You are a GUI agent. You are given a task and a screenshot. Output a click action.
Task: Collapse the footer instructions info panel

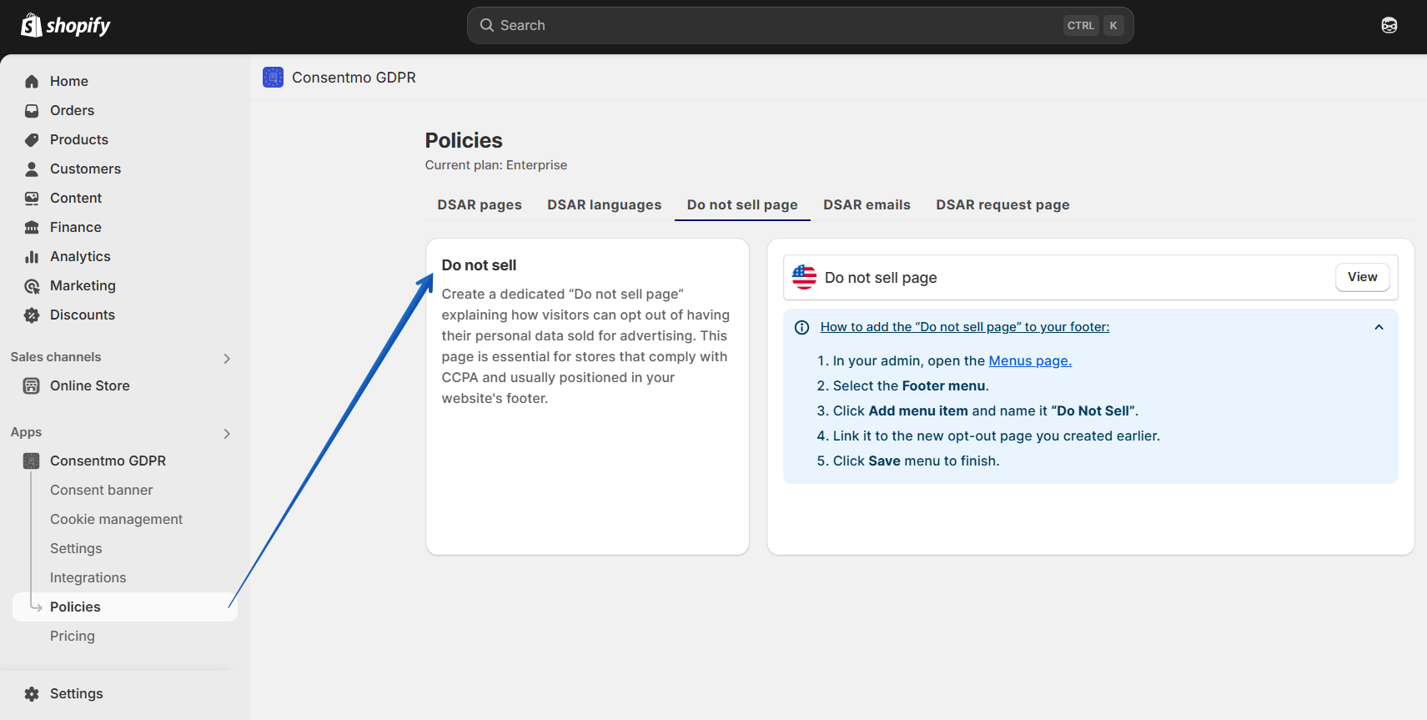[x=1379, y=327]
